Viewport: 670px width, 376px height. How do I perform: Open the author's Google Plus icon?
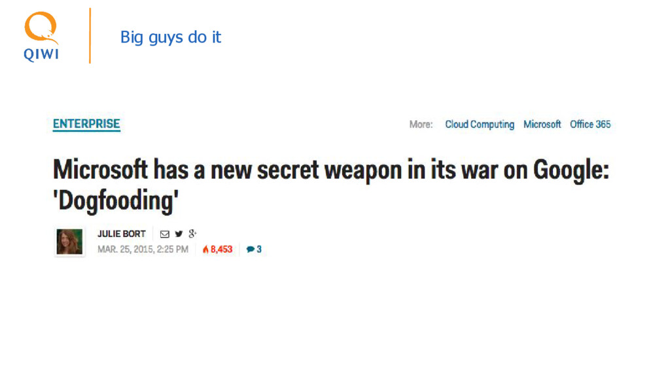tap(193, 233)
